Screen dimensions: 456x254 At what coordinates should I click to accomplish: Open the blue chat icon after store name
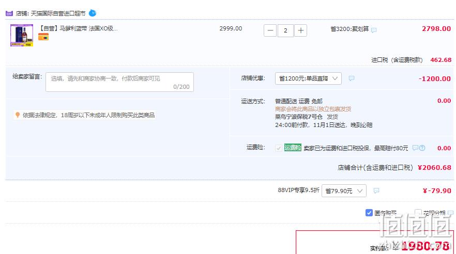[x=92, y=13]
